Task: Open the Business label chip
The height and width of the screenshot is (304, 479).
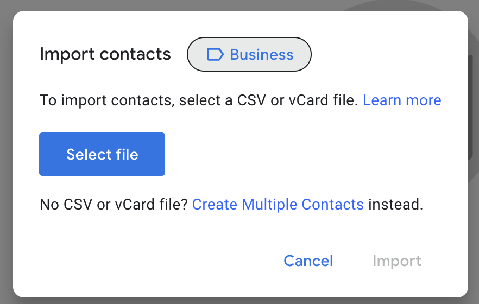Action: (249, 54)
